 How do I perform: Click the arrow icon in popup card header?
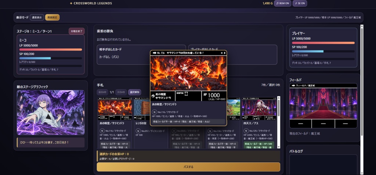[x=155, y=53]
